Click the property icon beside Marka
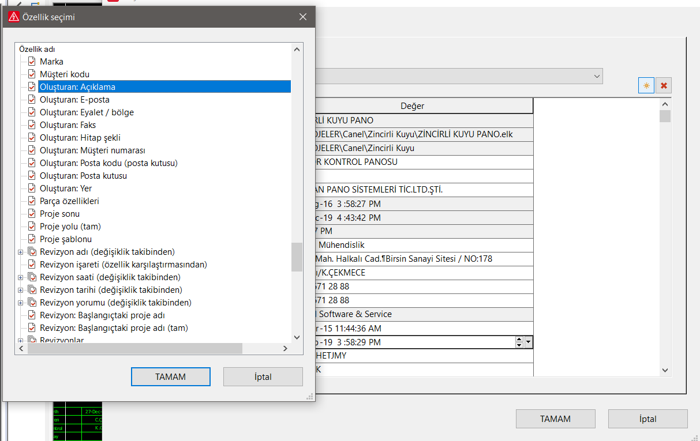 pyautogui.click(x=32, y=61)
